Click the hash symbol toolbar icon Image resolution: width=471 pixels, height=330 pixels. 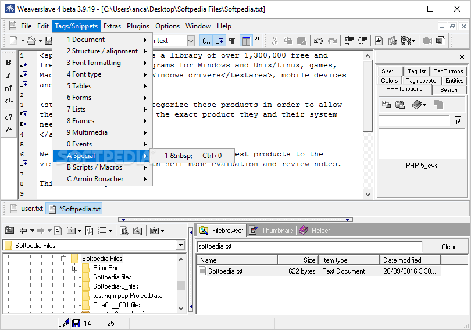(379, 41)
